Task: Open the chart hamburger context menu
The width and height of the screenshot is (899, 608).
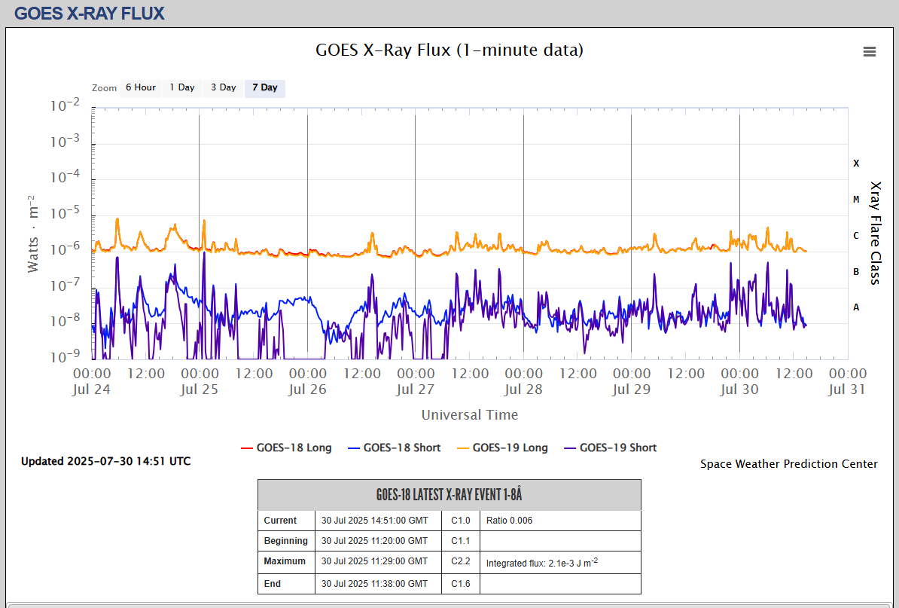Action: pyautogui.click(x=869, y=52)
